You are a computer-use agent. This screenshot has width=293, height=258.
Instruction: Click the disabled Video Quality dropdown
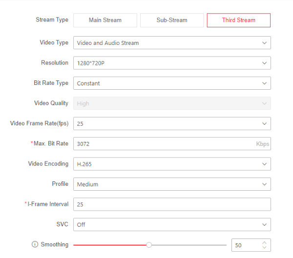tap(172, 103)
